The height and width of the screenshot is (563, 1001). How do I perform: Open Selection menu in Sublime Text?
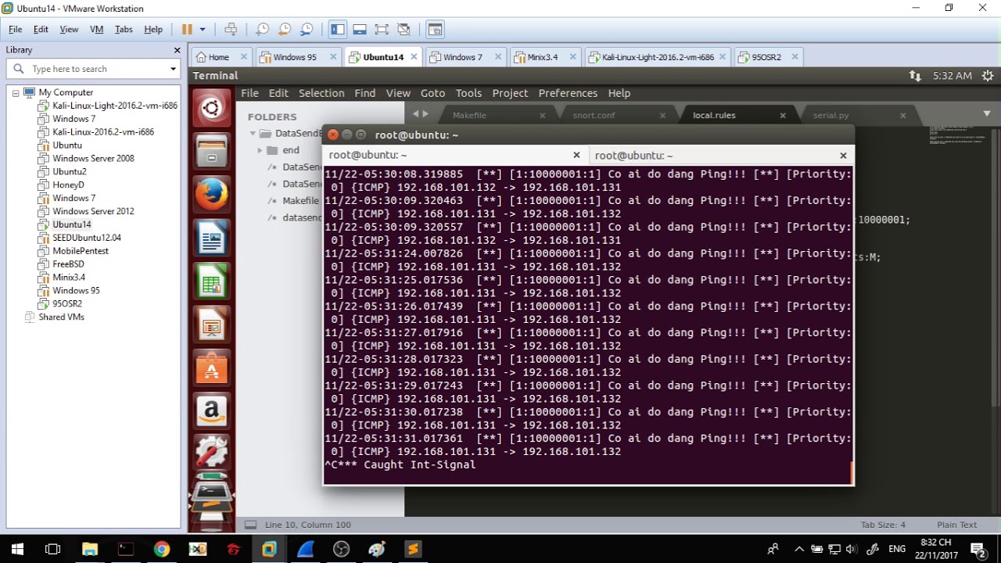tap(321, 93)
